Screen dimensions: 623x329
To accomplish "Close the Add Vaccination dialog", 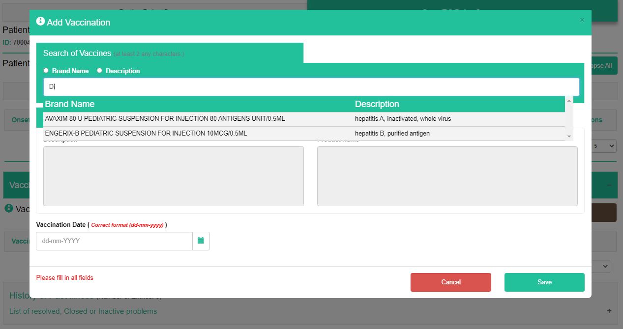I will [582, 20].
